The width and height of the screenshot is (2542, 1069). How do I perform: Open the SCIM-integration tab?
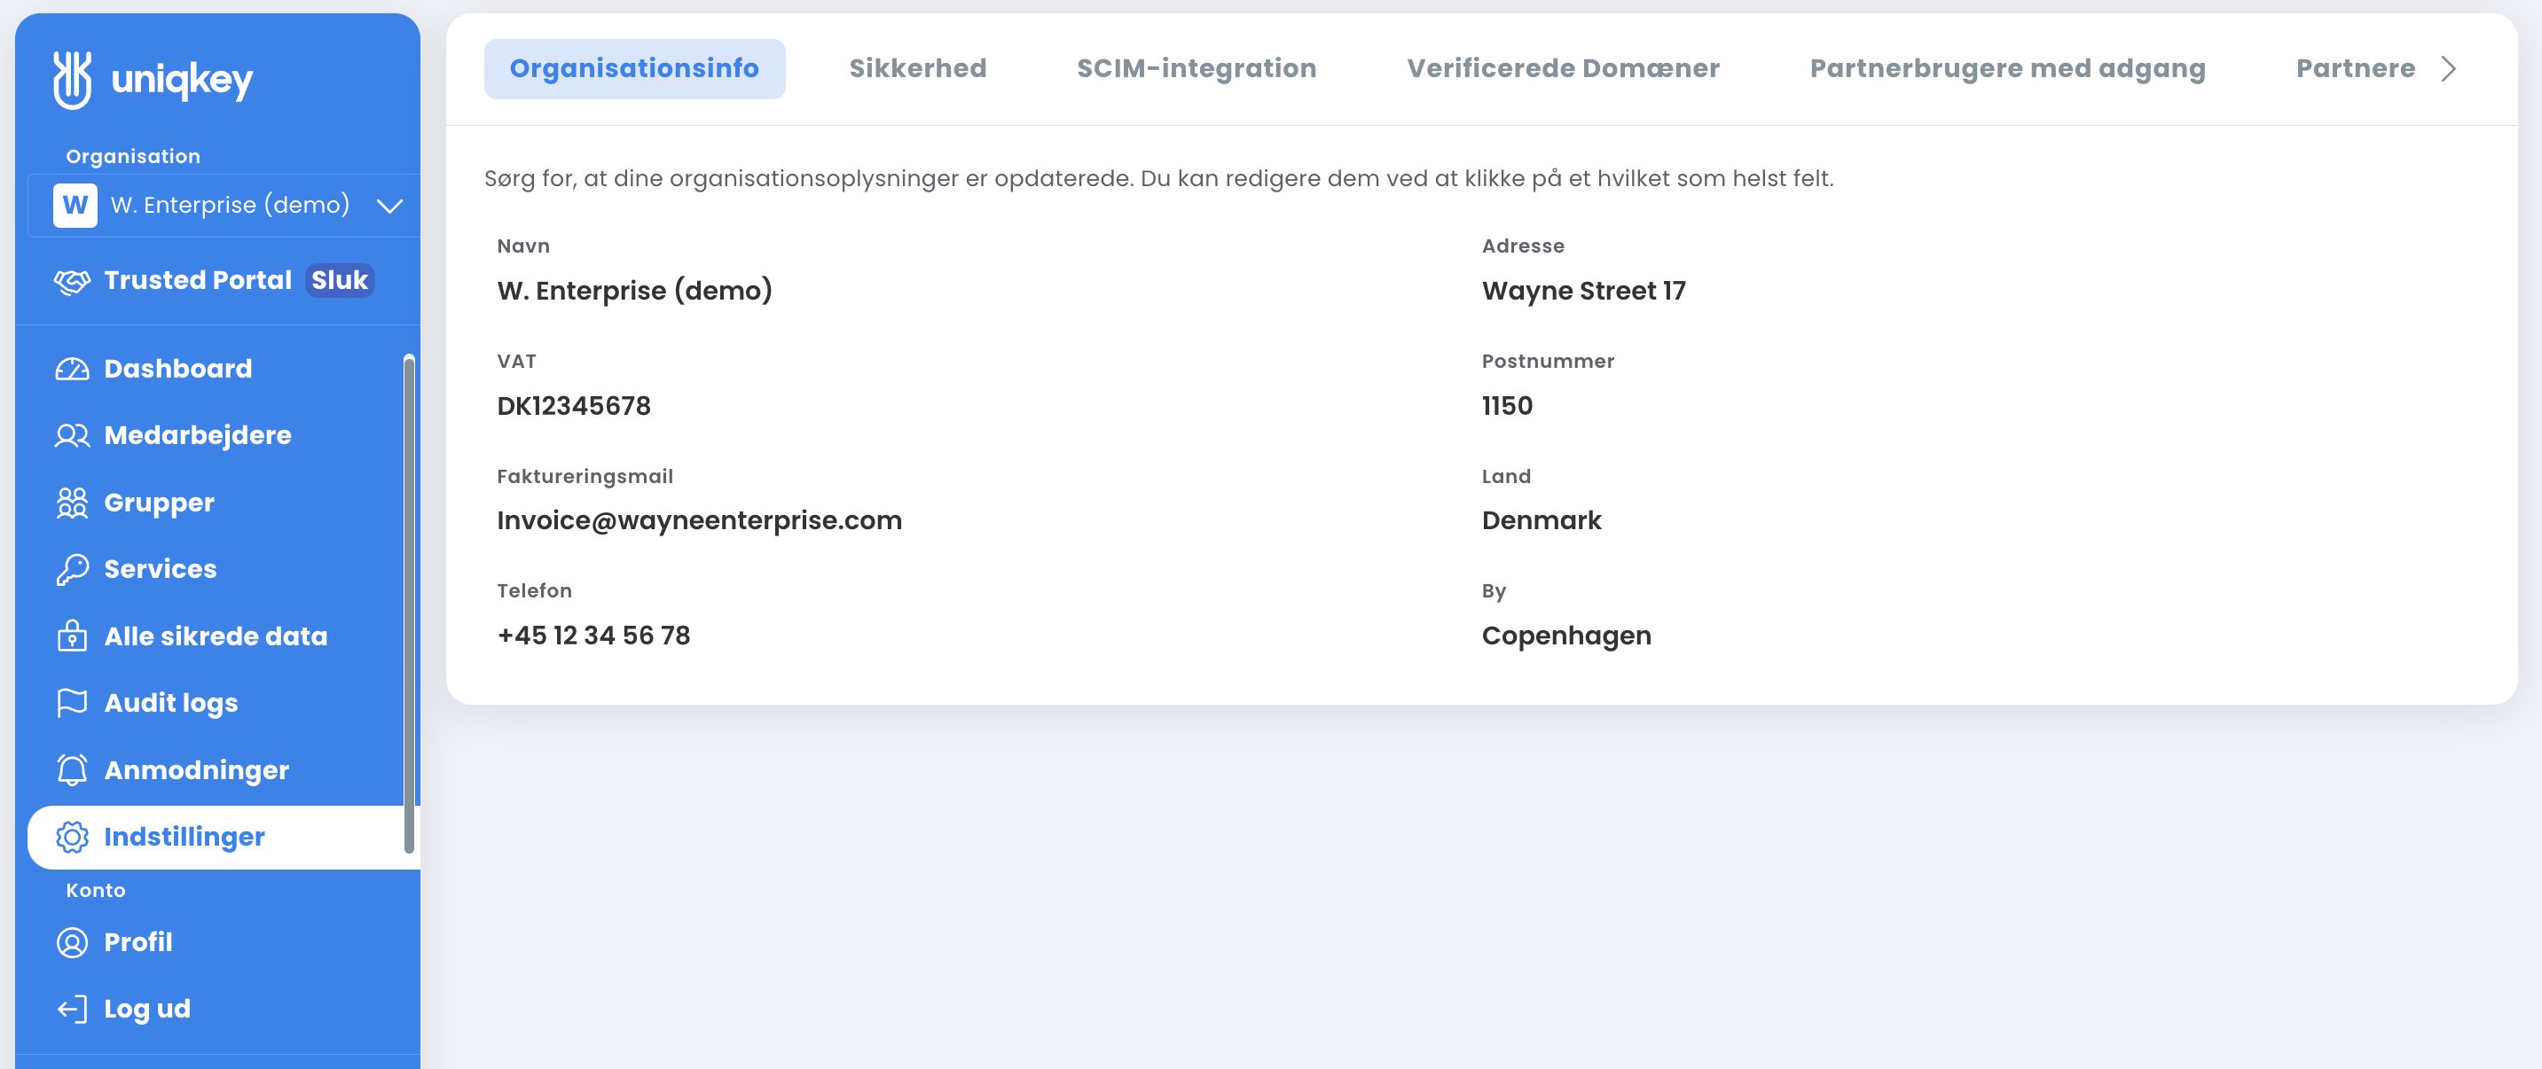tap(1196, 69)
